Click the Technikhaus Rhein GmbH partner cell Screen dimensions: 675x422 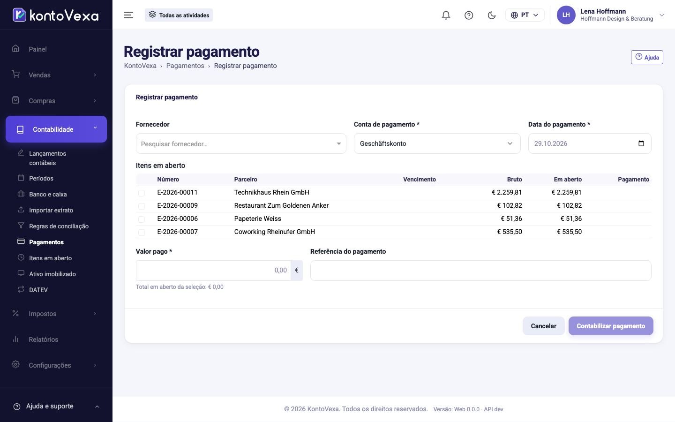[x=272, y=192]
